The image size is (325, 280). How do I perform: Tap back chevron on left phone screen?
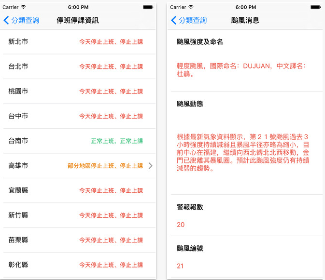point(6,20)
